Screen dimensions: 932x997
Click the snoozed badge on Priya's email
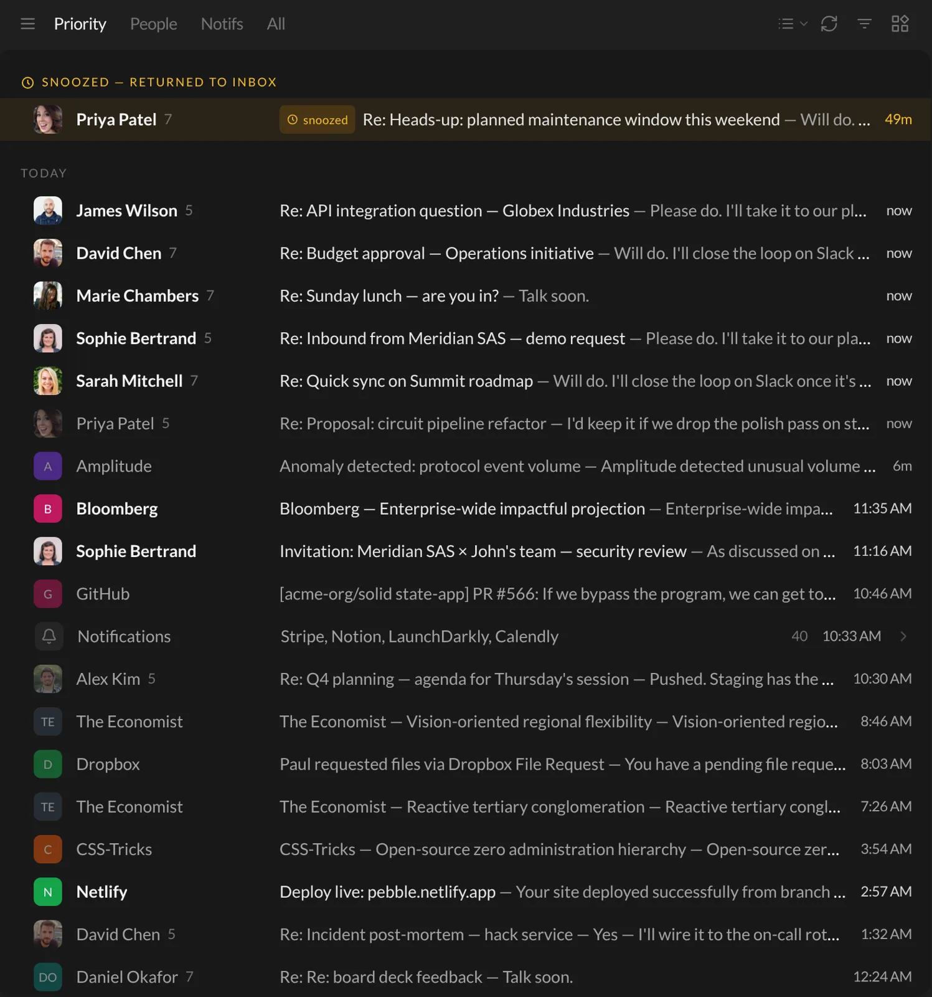coord(317,120)
